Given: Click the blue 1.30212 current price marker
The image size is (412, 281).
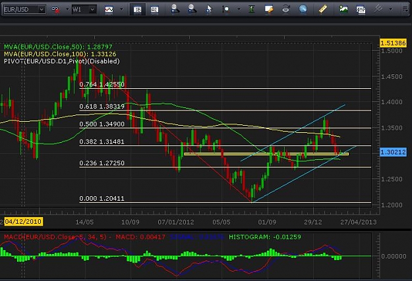Looking at the screenshot, I should point(394,152).
